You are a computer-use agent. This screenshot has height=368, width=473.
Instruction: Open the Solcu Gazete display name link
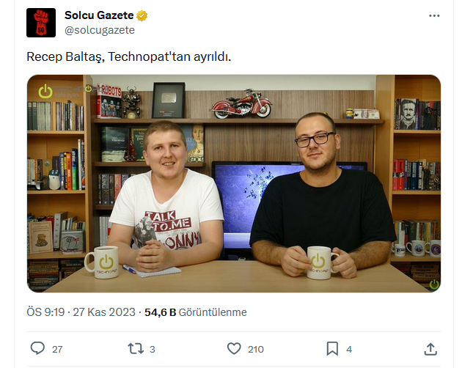99,15
